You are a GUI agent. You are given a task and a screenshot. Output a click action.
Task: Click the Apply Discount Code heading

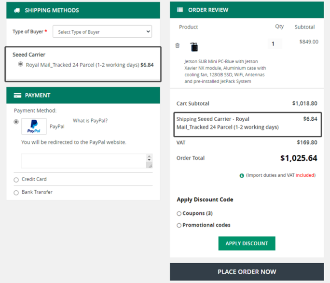click(205, 199)
